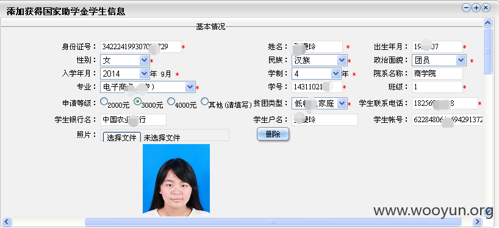Click the 删除 button
This screenshot has width=499, height=228.
click(x=273, y=134)
